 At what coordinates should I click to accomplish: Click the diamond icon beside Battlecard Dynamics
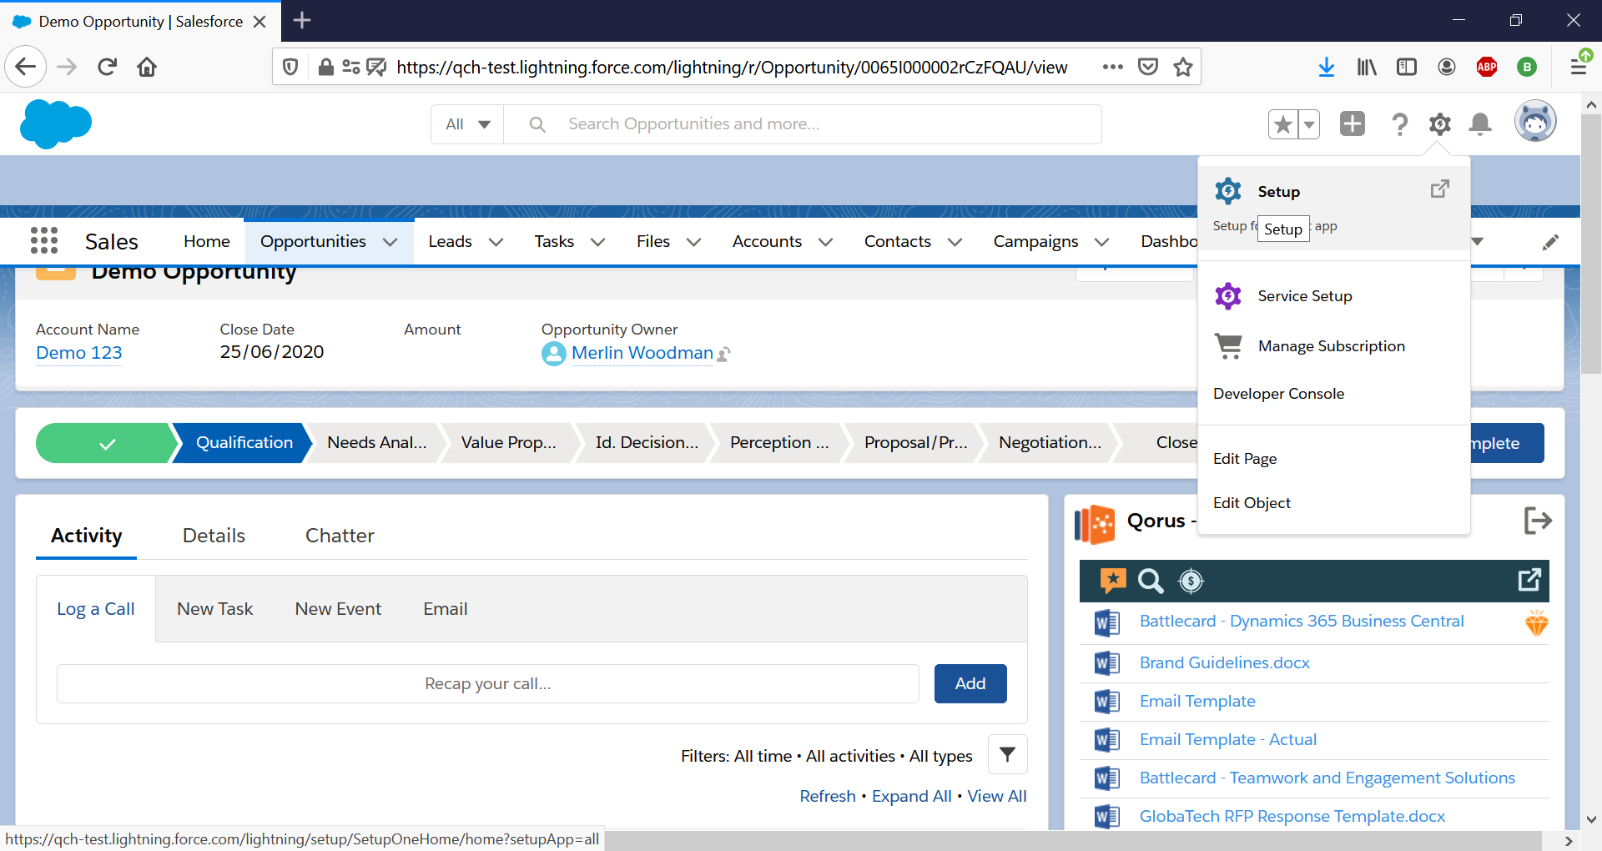point(1536,622)
